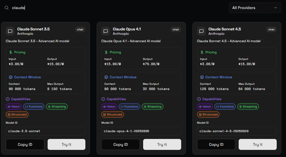Click the Claude Sonnet 4.5 card title
Screen dimensions: 286x157
pos(225,29)
